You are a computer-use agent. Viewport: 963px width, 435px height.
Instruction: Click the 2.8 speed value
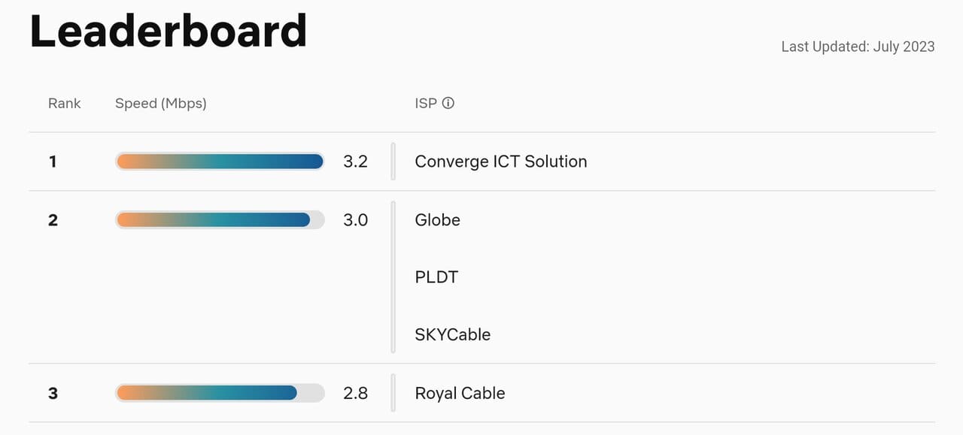(355, 393)
